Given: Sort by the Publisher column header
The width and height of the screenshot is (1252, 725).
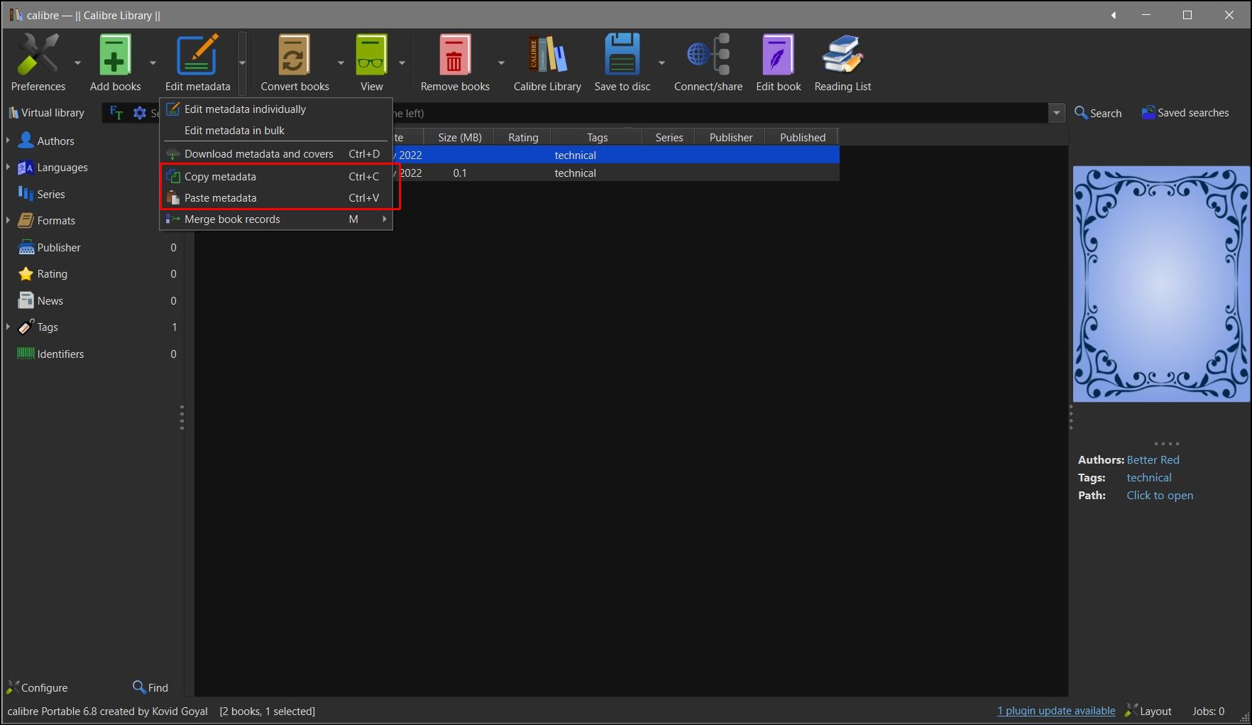Looking at the screenshot, I should 730,137.
